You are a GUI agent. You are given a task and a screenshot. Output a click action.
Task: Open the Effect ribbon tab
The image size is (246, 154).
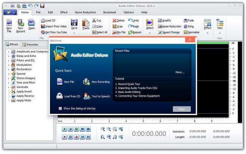click(64, 12)
